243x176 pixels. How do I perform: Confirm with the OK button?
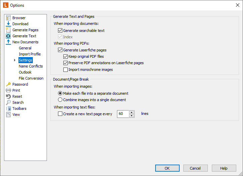tap(167, 168)
